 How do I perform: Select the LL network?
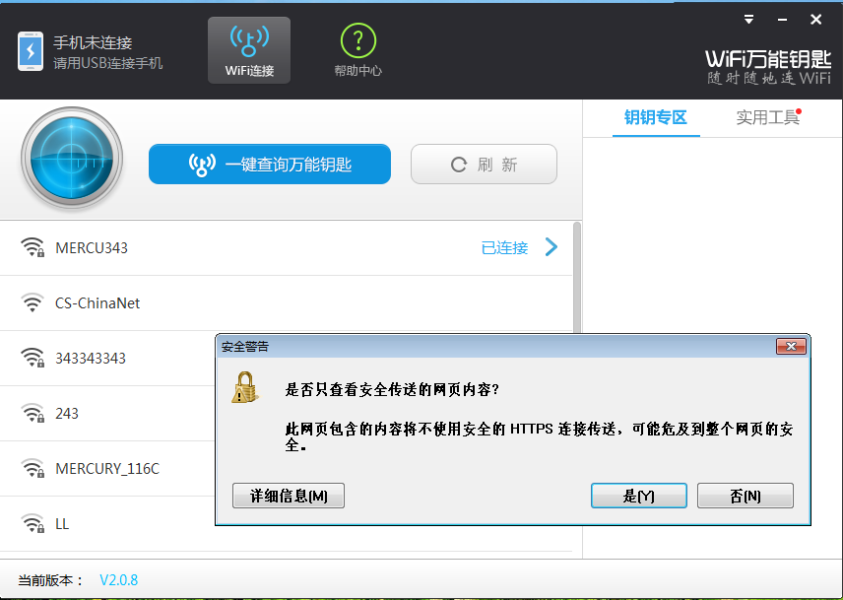(x=107, y=524)
